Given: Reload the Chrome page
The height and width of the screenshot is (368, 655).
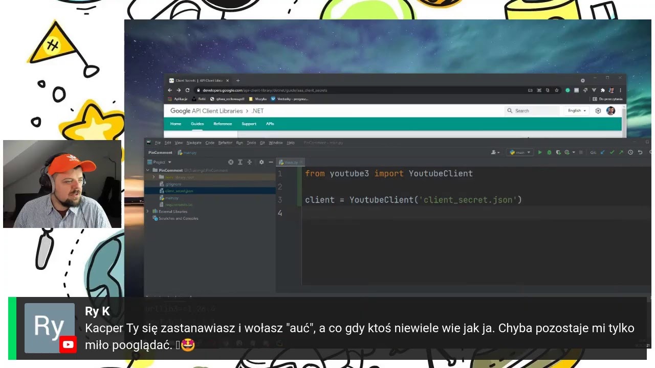Looking at the screenshot, I should point(187,90).
